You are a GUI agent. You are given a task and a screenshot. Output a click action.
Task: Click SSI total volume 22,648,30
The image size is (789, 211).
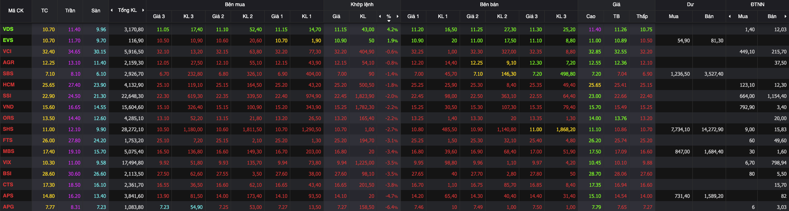pyautogui.click(x=132, y=96)
